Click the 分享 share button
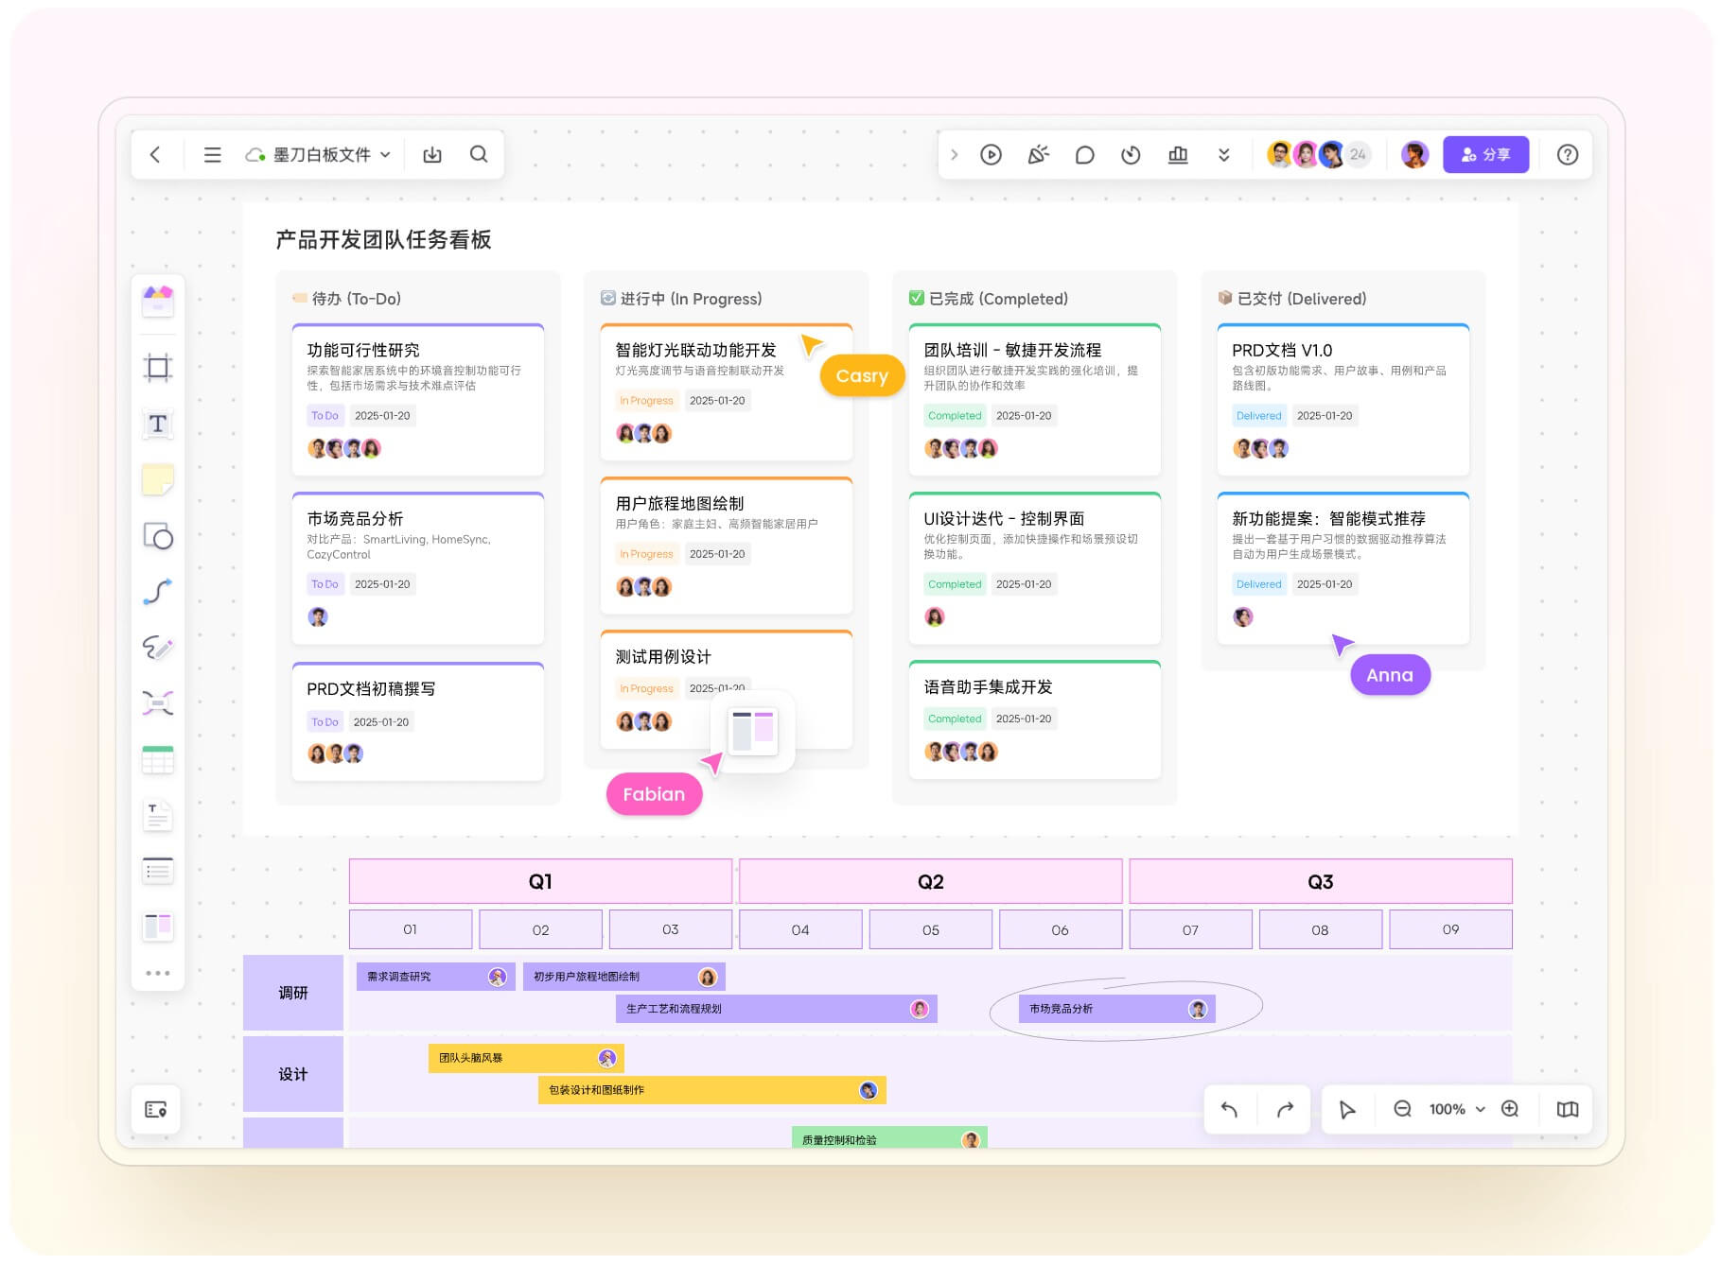The image size is (1720, 1265). [1485, 154]
